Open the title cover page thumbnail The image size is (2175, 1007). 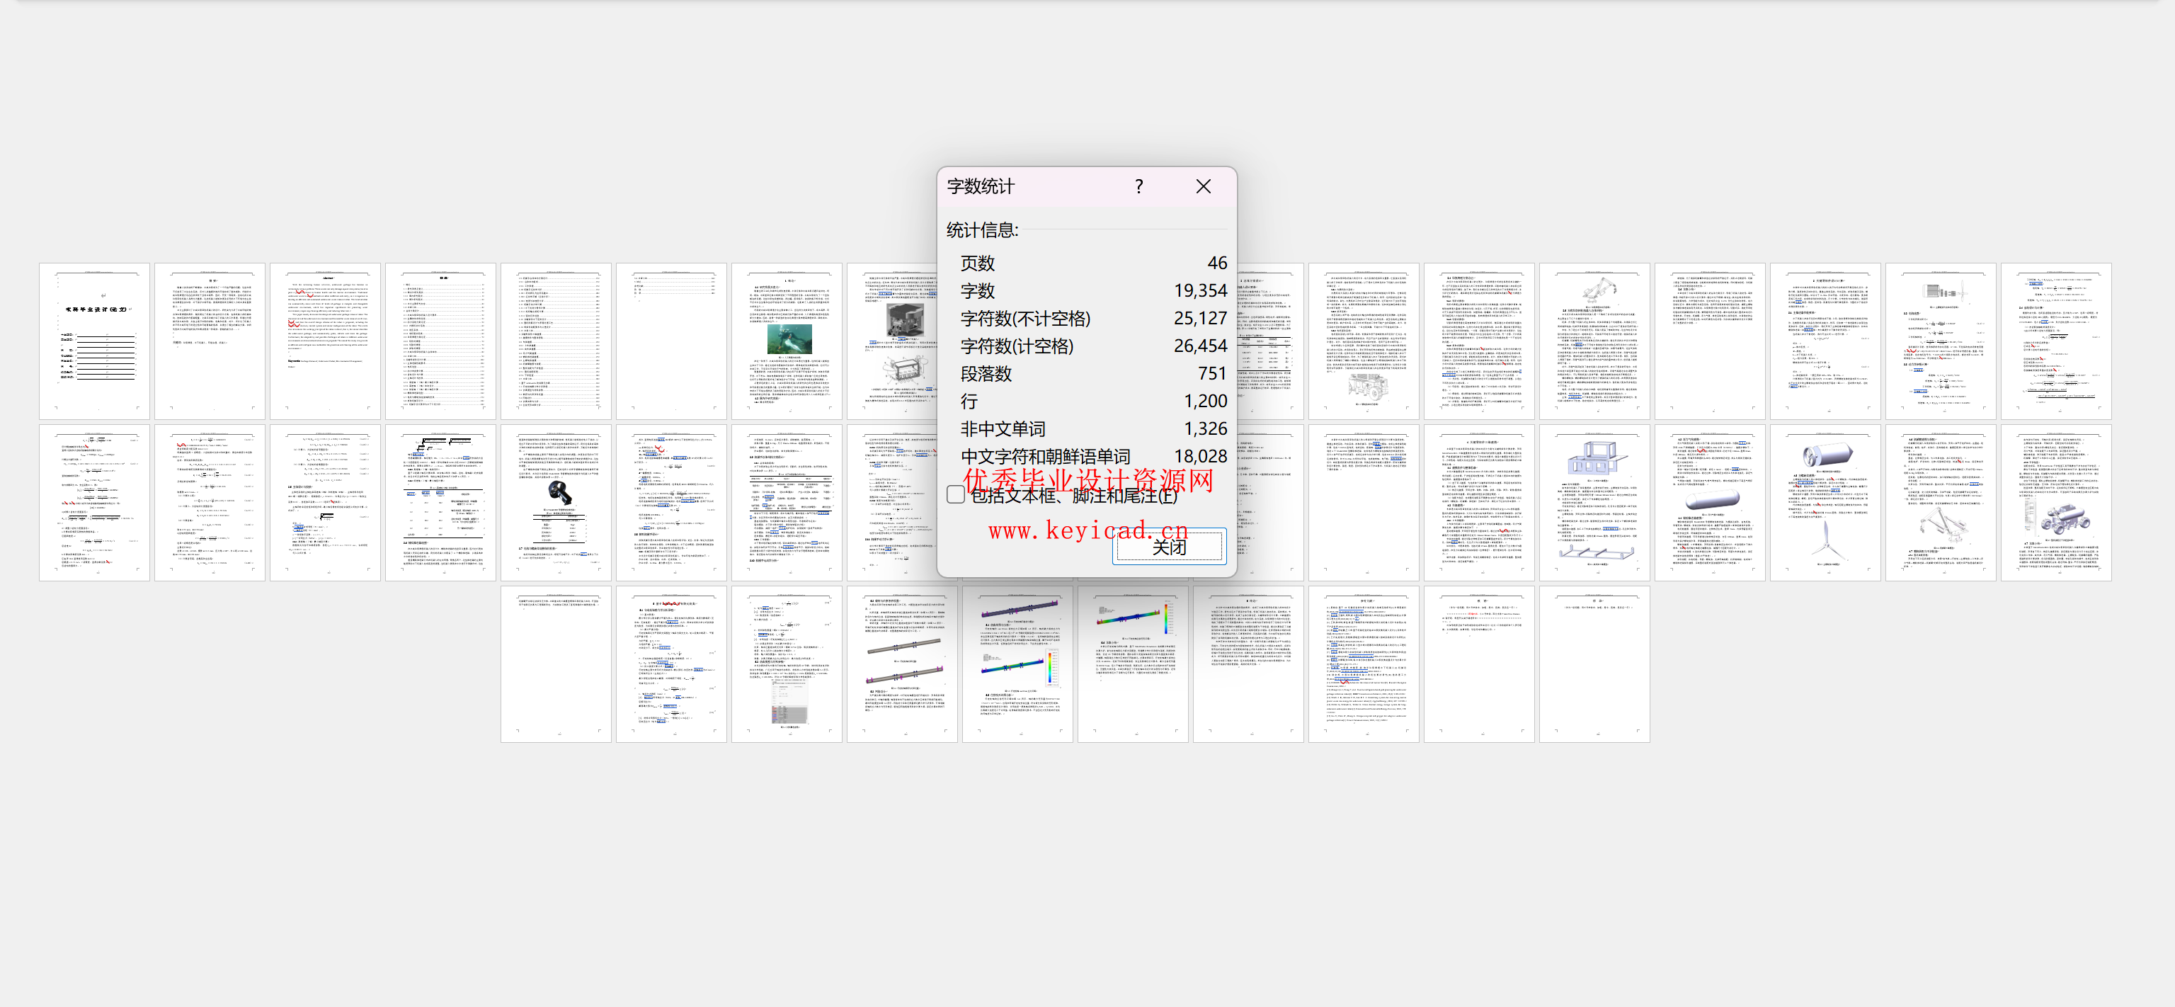(95, 341)
